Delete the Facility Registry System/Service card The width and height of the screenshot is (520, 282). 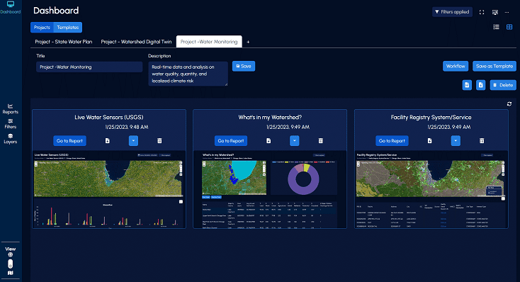482,141
